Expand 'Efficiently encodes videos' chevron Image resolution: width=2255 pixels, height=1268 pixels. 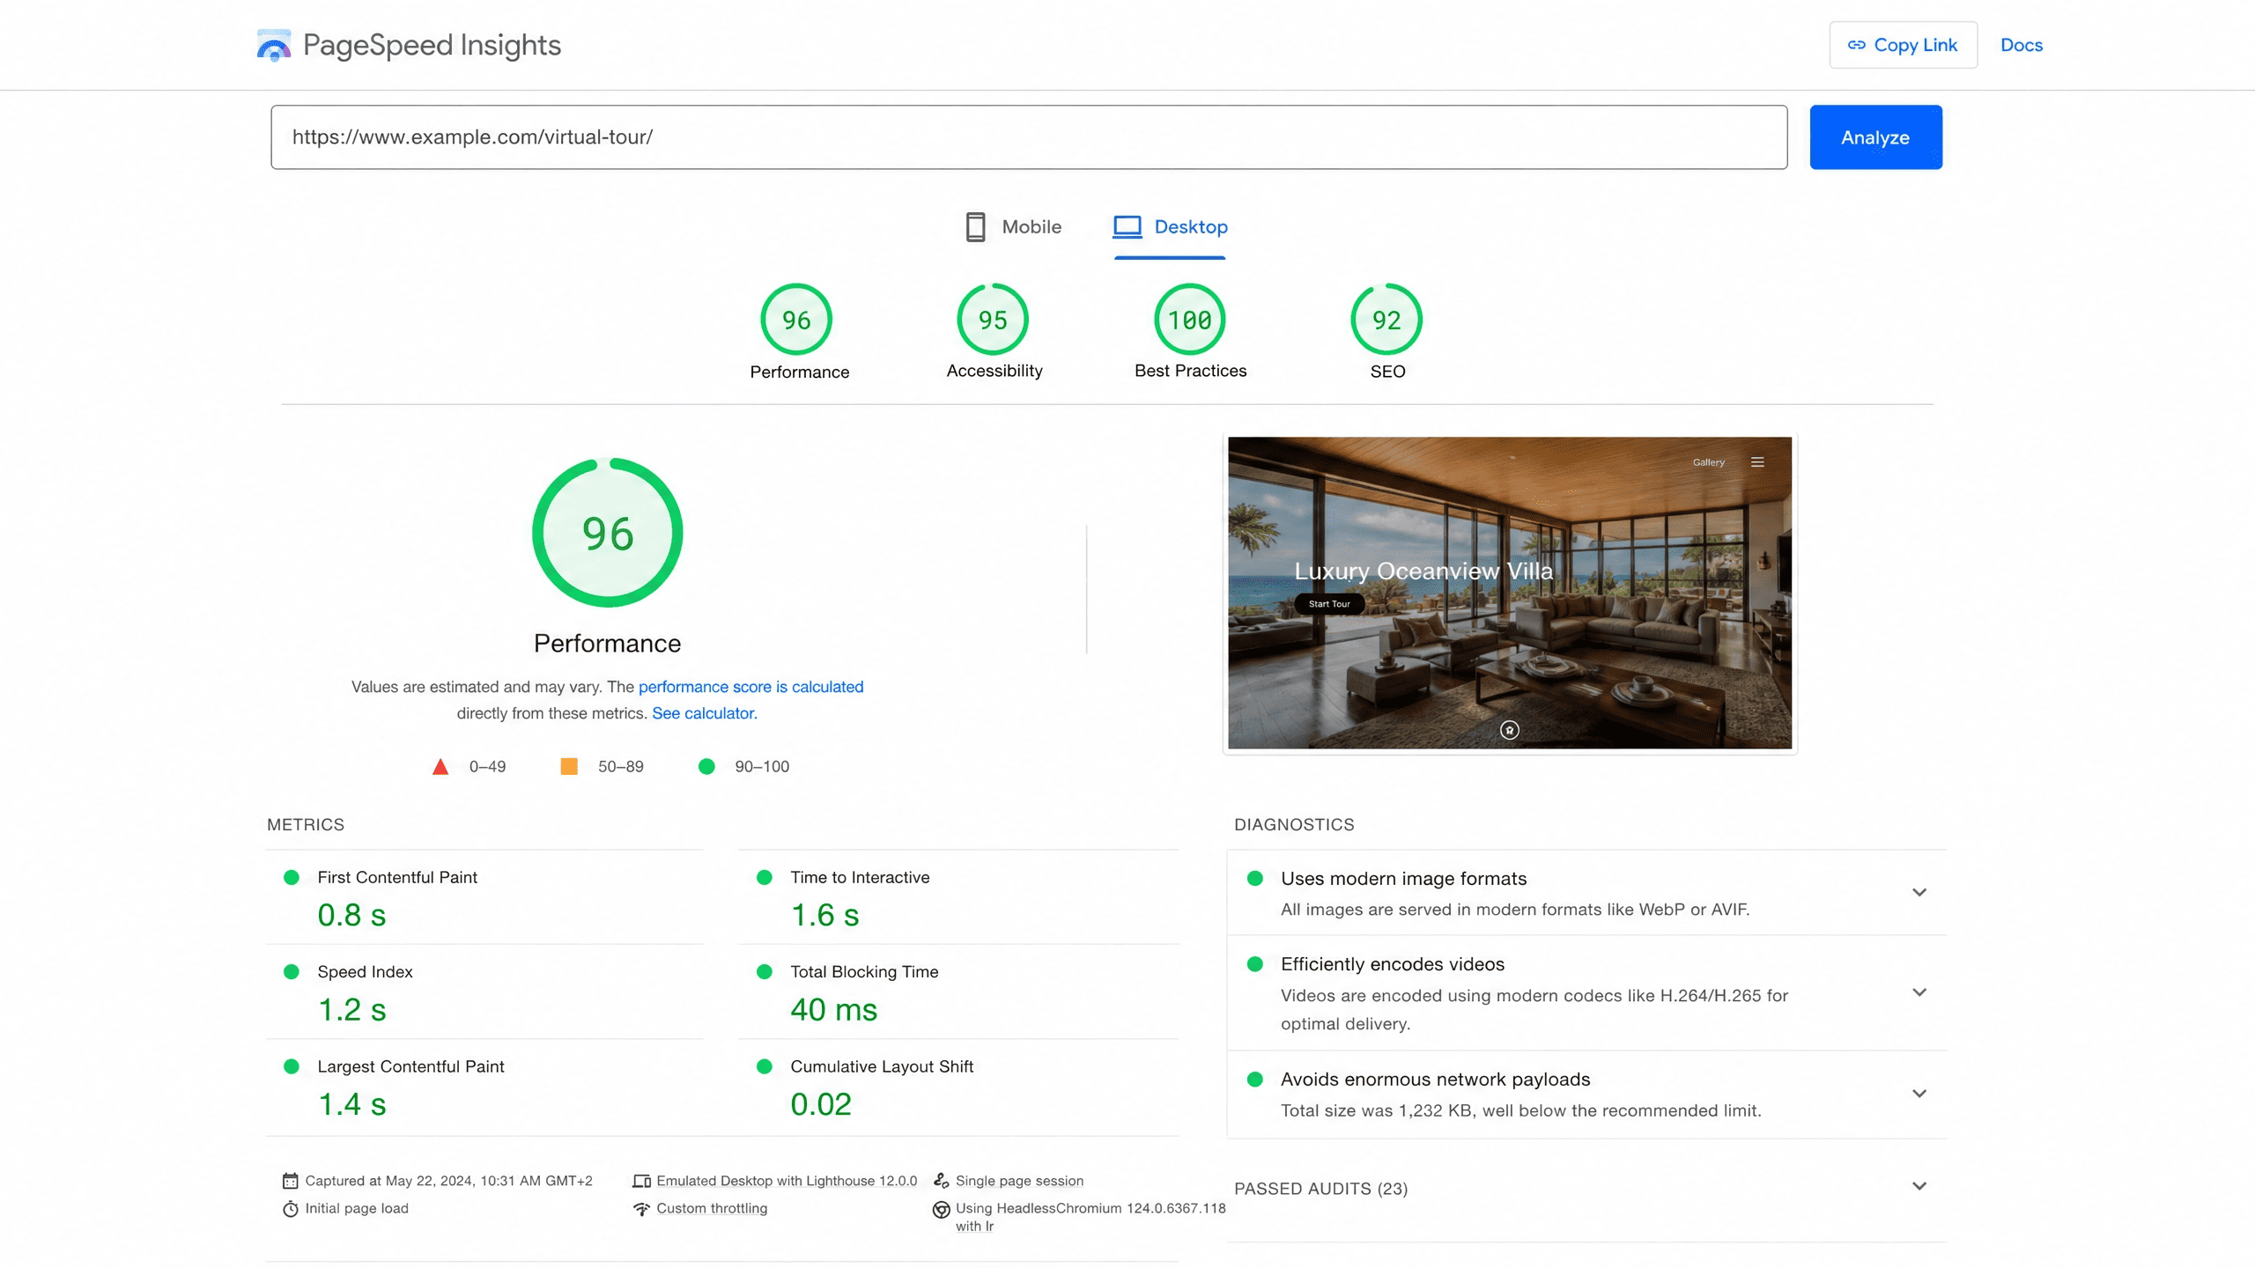pyautogui.click(x=1919, y=992)
